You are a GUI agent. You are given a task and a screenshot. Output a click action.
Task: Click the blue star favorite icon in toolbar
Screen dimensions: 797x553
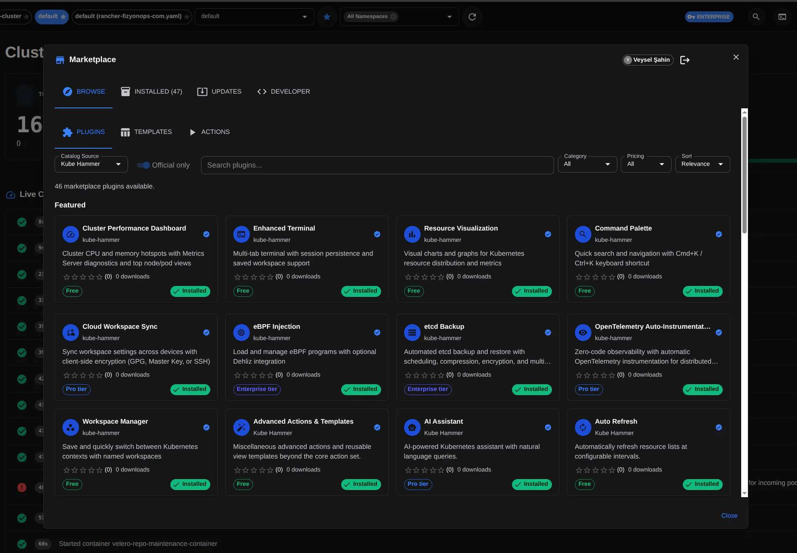(327, 17)
